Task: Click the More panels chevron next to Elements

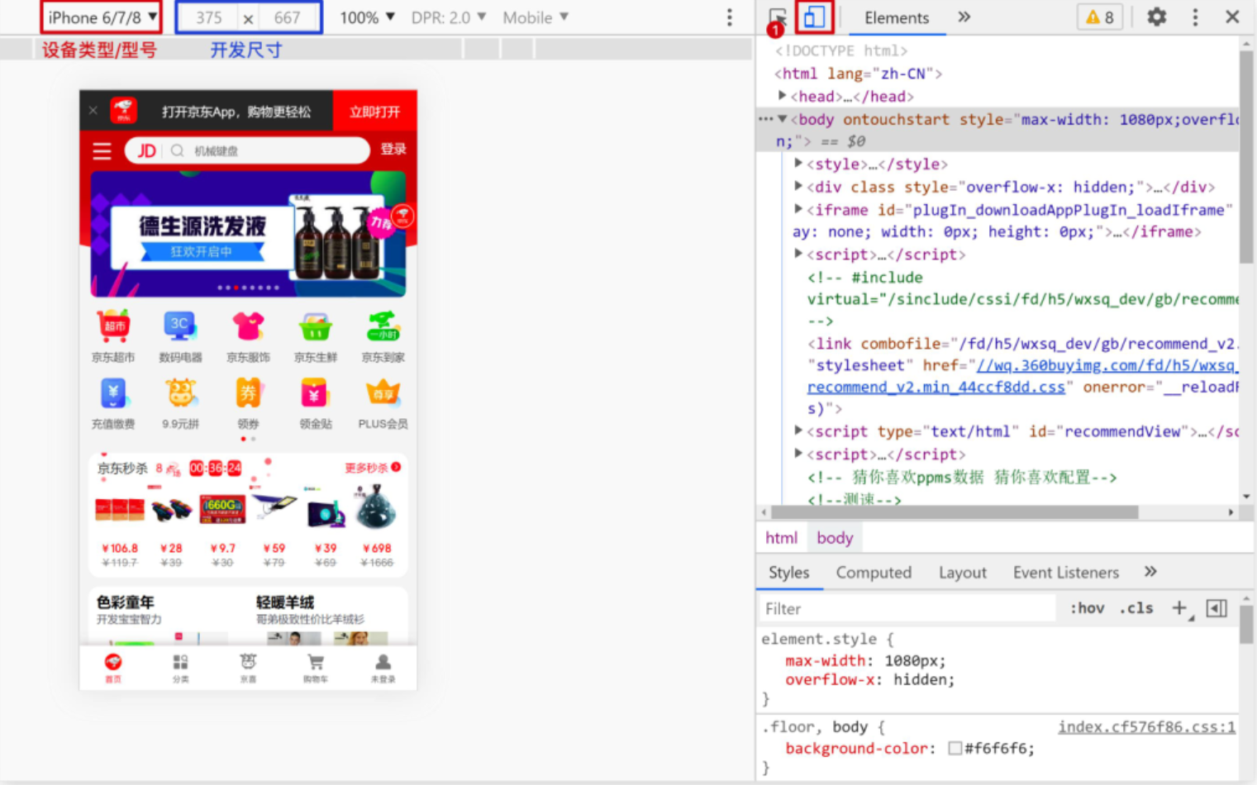Action: [x=964, y=17]
